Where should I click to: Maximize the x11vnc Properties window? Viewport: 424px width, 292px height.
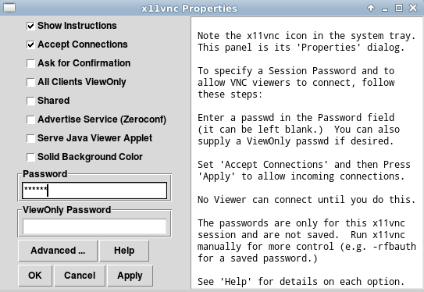(x=399, y=8)
